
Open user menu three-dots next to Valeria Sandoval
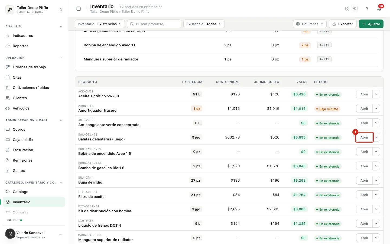(61, 235)
